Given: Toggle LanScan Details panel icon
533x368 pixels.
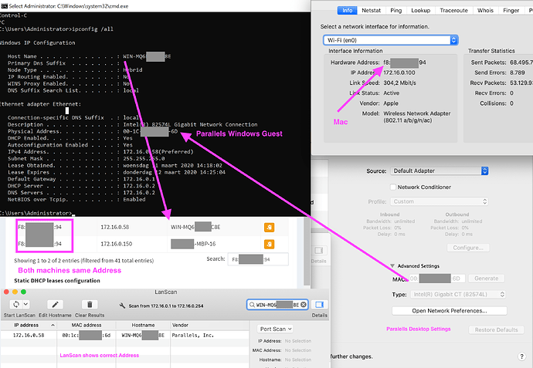Looking at the screenshot, I should [319, 305].
